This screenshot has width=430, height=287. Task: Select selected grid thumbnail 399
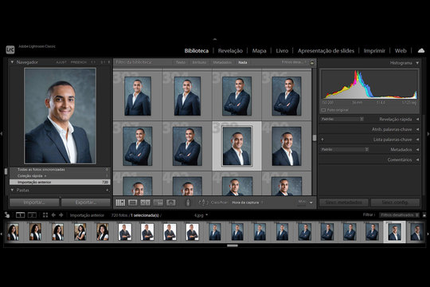click(237, 146)
